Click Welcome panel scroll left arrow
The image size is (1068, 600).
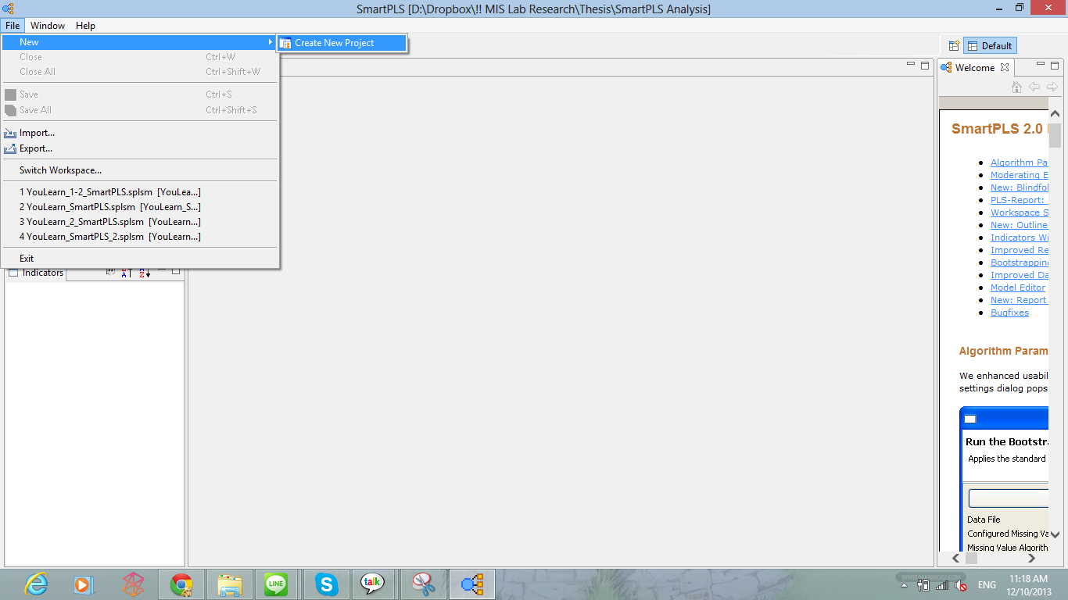point(955,558)
